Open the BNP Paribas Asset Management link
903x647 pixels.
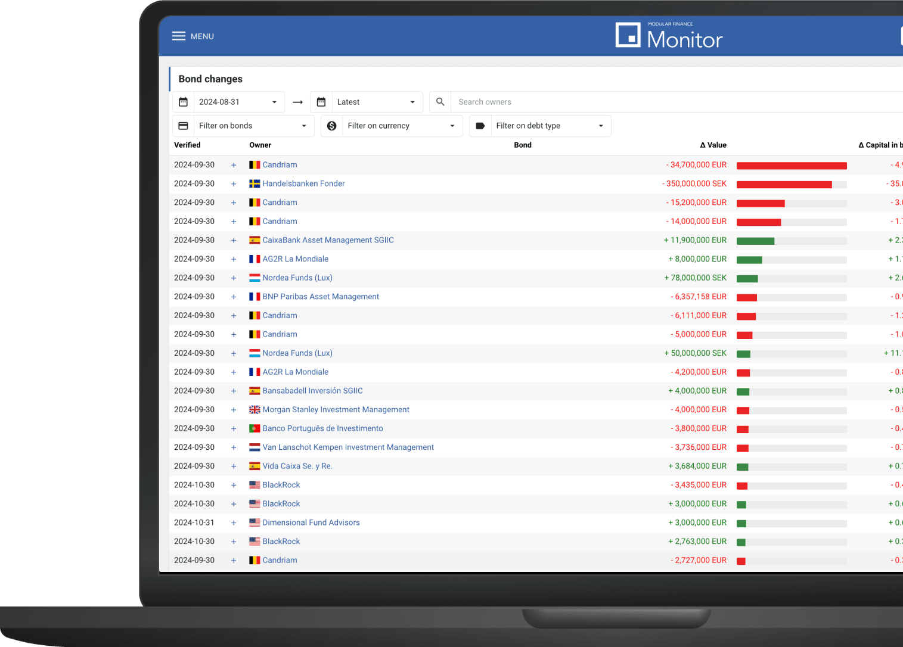coord(321,297)
